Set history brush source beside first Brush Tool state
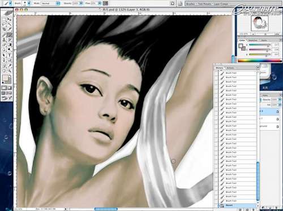 coord(216,73)
